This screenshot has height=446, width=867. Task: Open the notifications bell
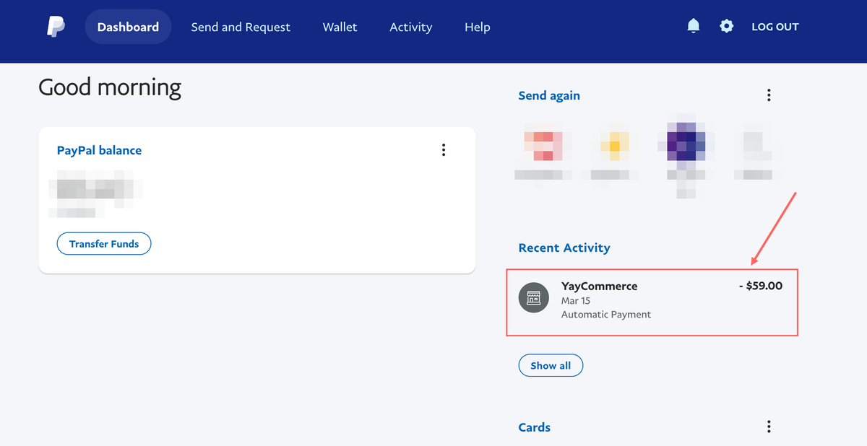click(x=694, y=27)
